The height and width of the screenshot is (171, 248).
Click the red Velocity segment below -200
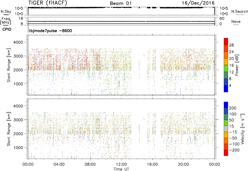[226, 153]
